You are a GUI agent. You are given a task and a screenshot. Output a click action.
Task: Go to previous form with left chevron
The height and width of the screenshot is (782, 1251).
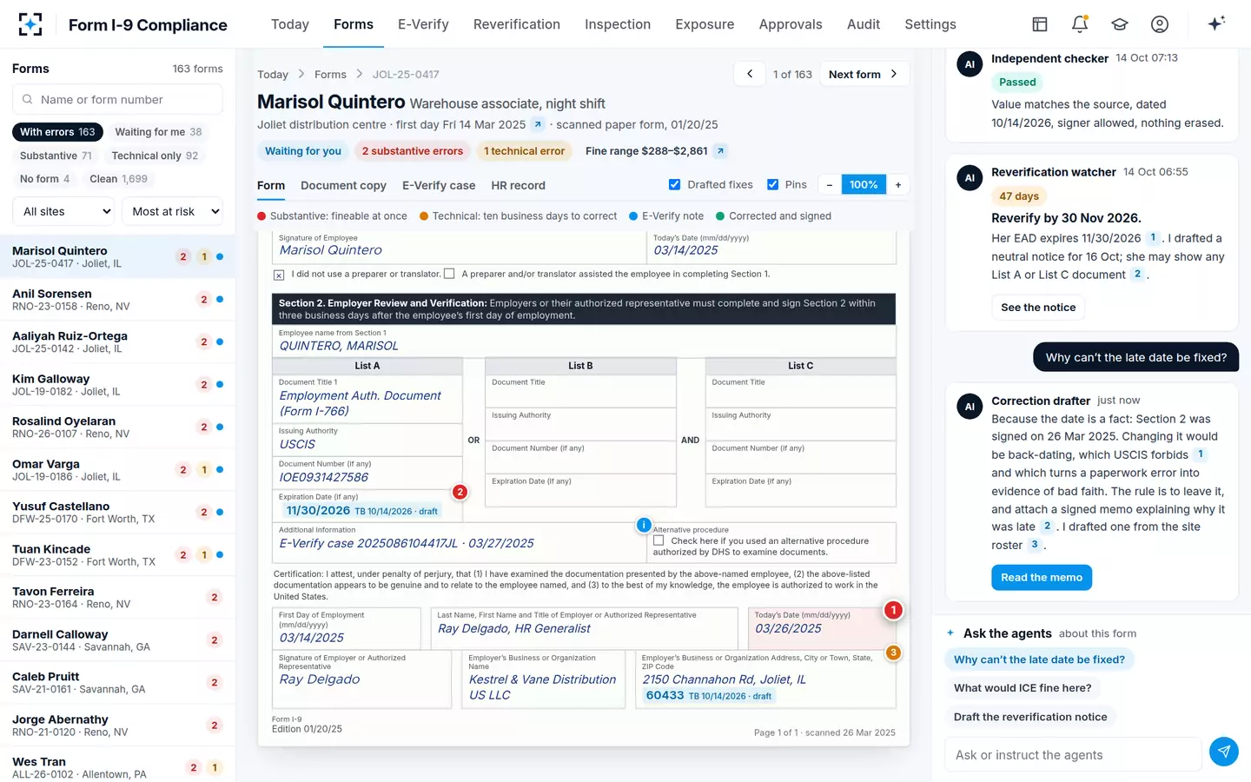[750, 74]
